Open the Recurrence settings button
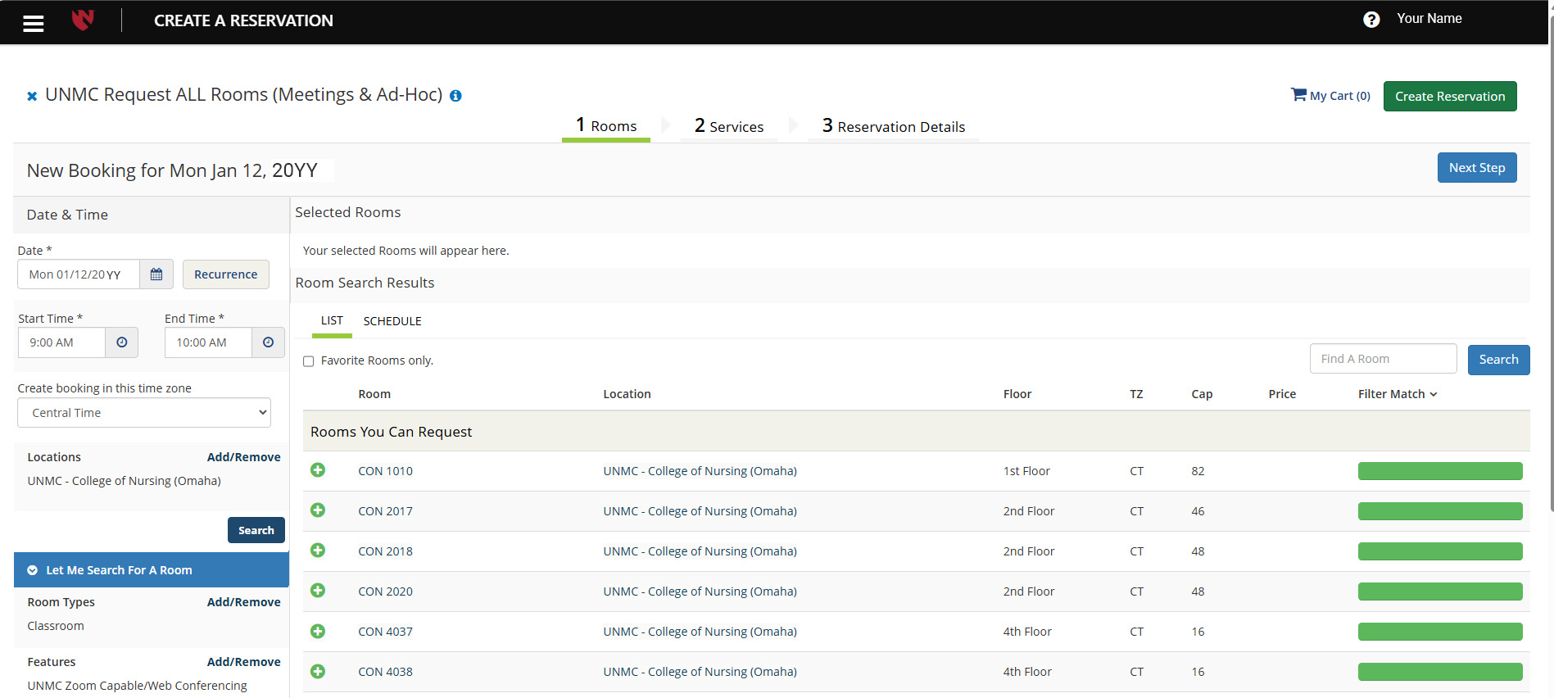 226,274
